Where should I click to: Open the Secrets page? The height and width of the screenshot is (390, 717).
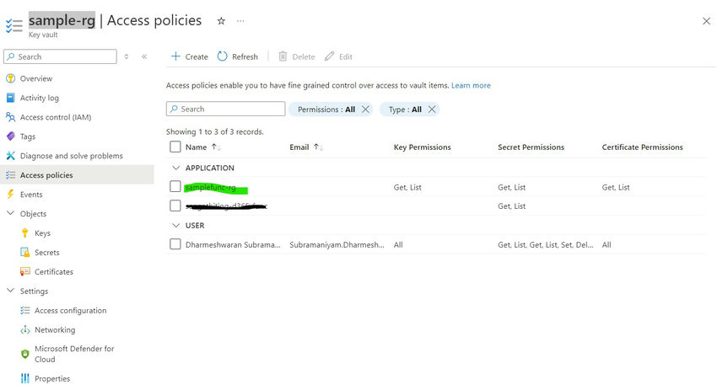point(47,253)
